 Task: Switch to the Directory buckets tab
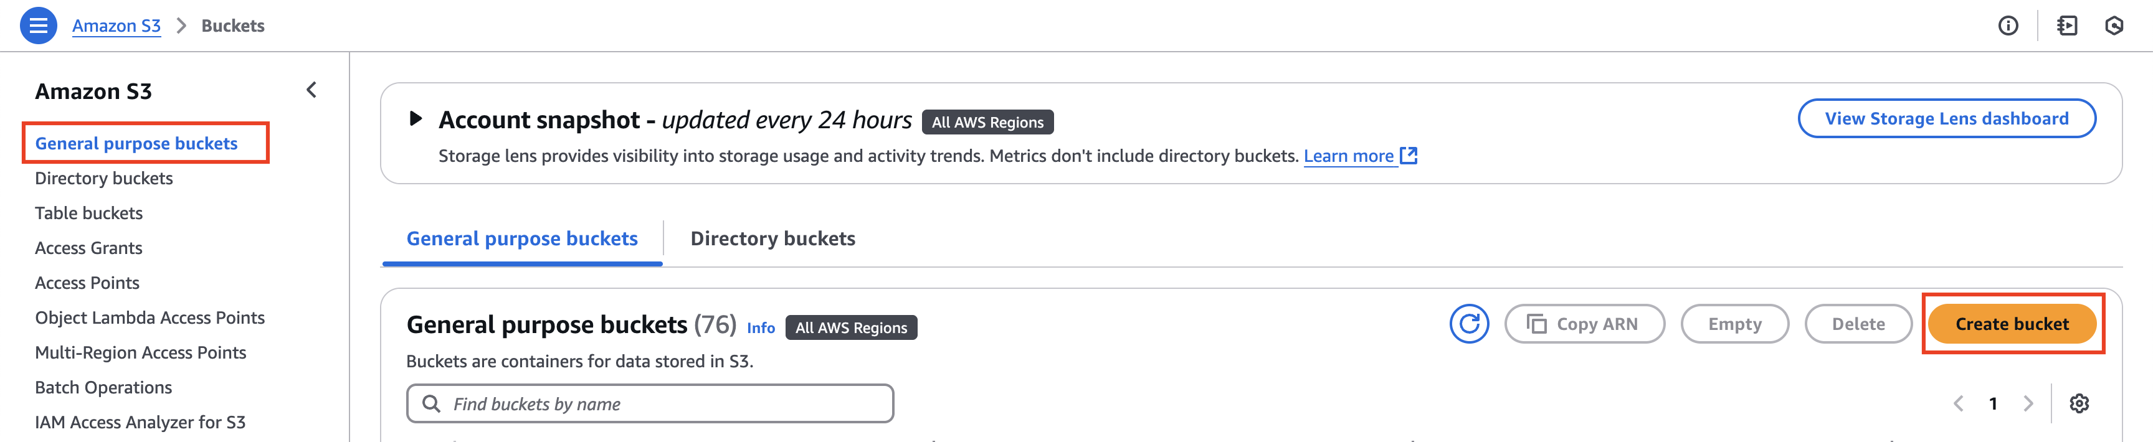click(772, 239)
